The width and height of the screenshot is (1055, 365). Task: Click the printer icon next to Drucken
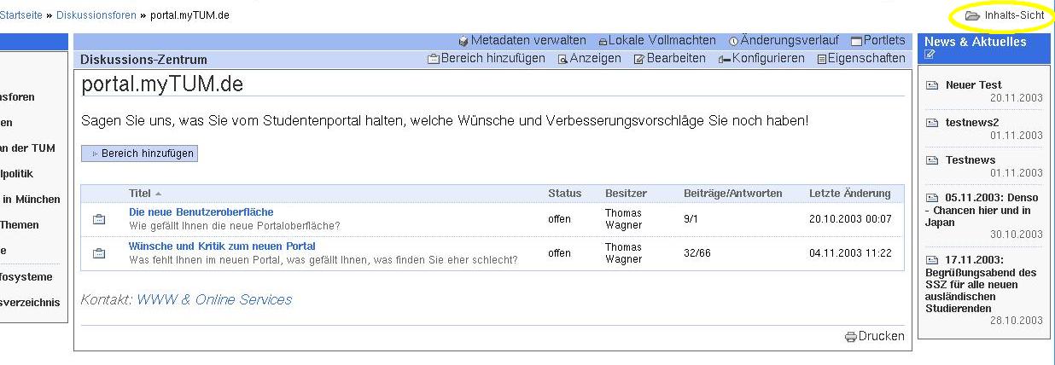coord(850,337)
